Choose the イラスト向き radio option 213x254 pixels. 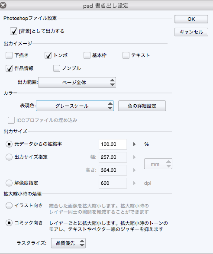click(x=9, y=206)
